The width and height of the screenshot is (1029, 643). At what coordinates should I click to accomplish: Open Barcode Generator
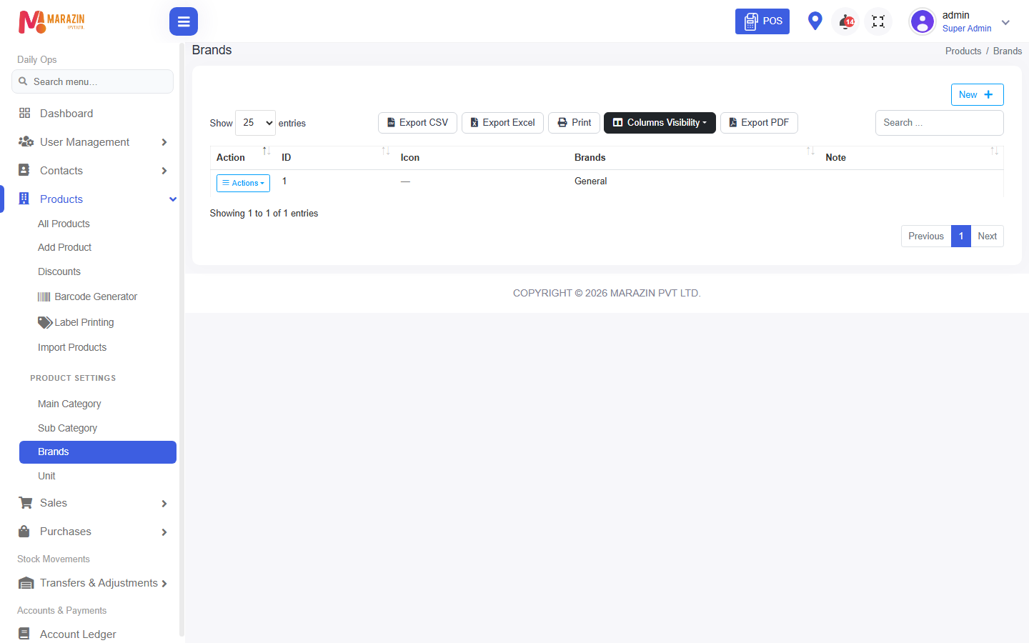click(x=87, y=296)
